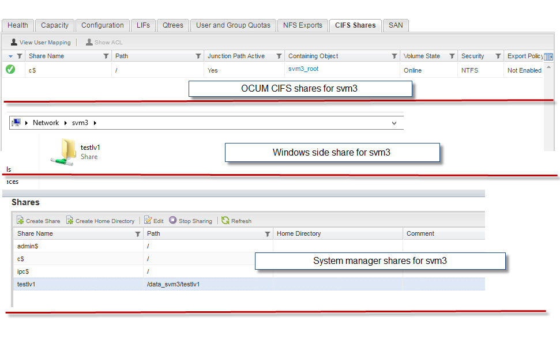Click Show ACL person icon
This screenshot has width=560, height=355.
(x=89, y=41)
